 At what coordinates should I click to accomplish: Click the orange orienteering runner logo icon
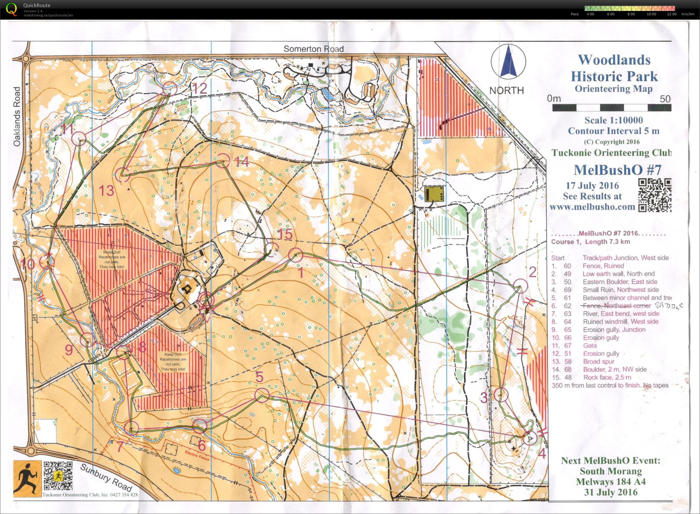click(x=28, y=479)
